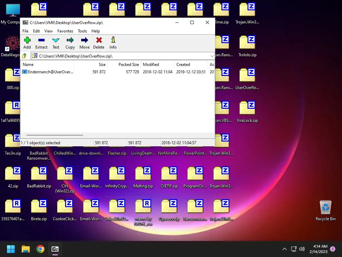Screen dimensions: 342x257
Task: Open File Explorer from the taskbar
Action: click(x=25, y=249)
